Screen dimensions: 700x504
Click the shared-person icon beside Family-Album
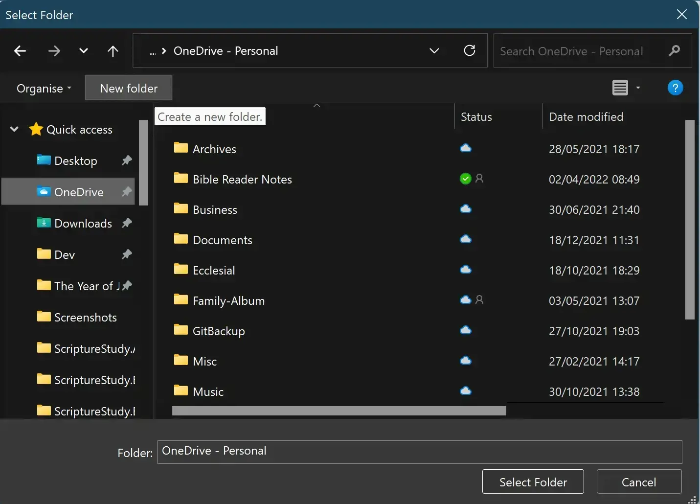479,300
